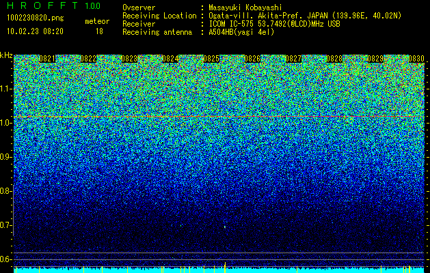Click the 0829 time marker
The width and height of the screenshot is (430, 273).
click(375, 59)
